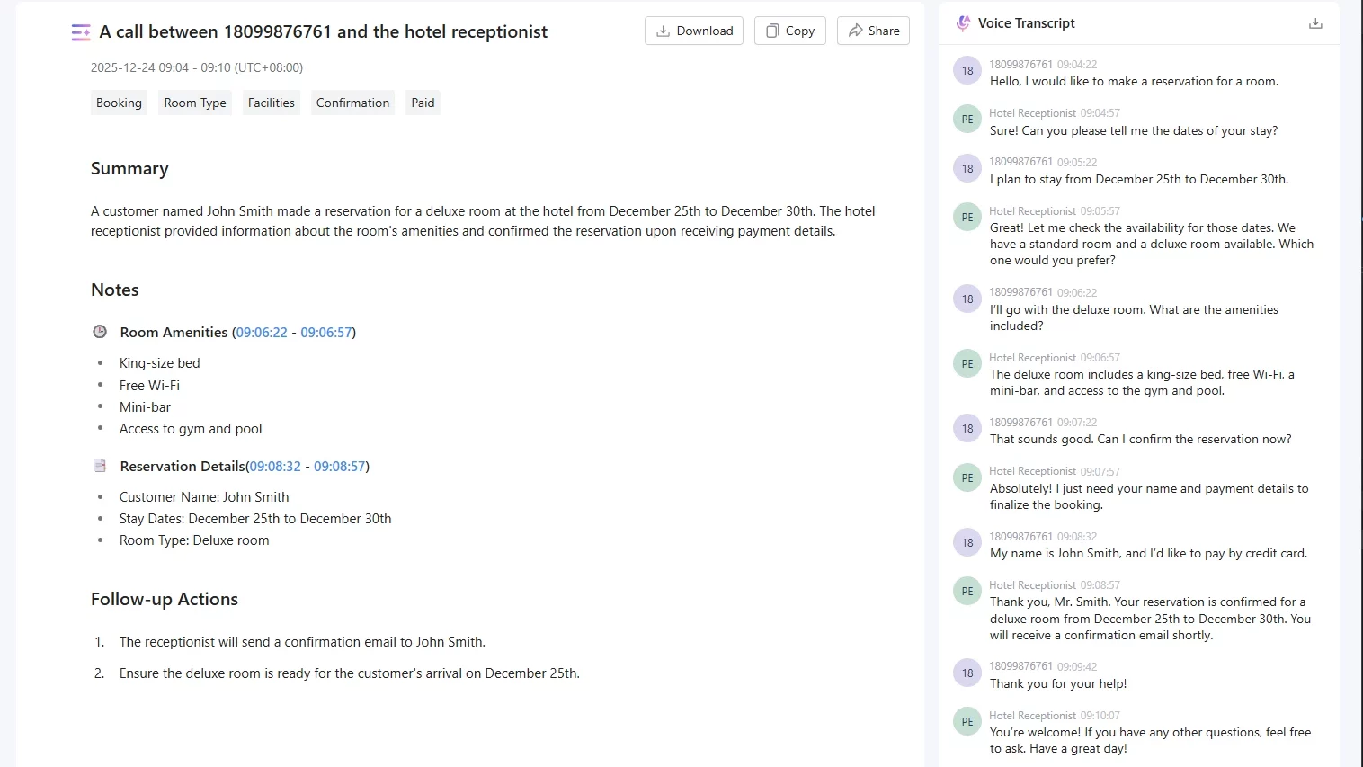The height and width of the screenshot is (767, 1363).
Task: Select the Booking tag
Action: click(120, 103)
